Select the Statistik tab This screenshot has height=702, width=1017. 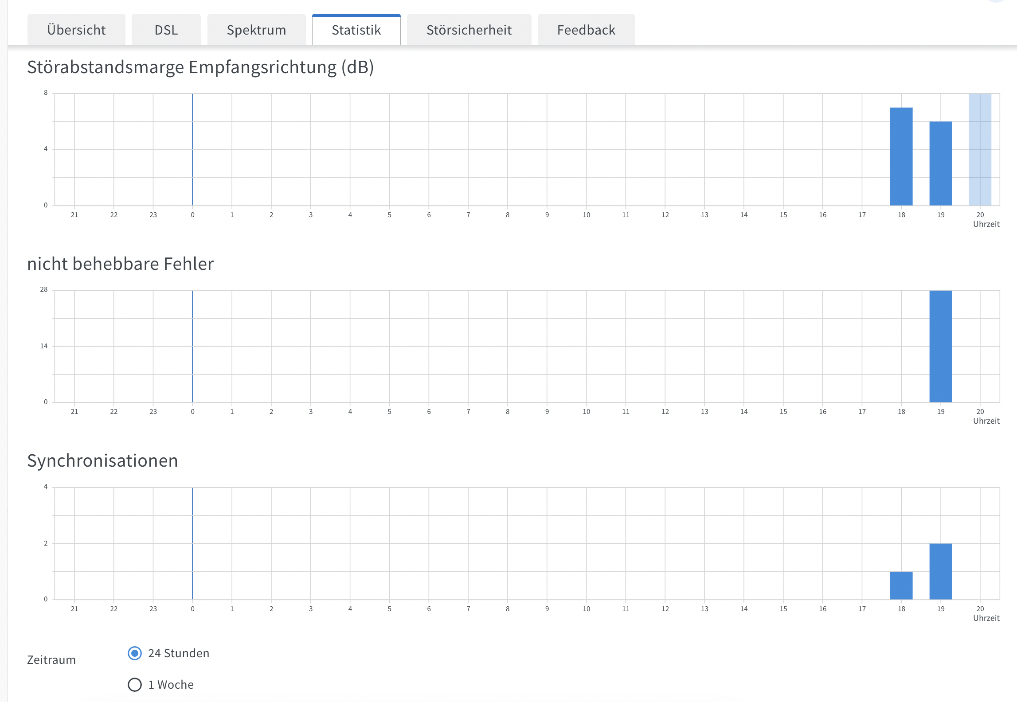point(356,30)
